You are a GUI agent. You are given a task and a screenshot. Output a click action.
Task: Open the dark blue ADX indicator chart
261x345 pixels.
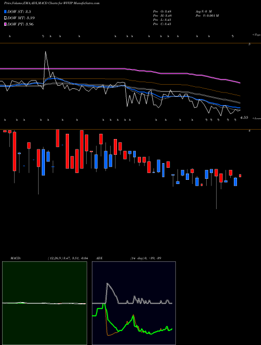134,303
